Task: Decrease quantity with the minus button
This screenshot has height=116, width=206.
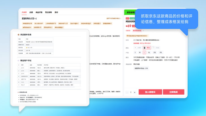Action: (x=127, y=92)
